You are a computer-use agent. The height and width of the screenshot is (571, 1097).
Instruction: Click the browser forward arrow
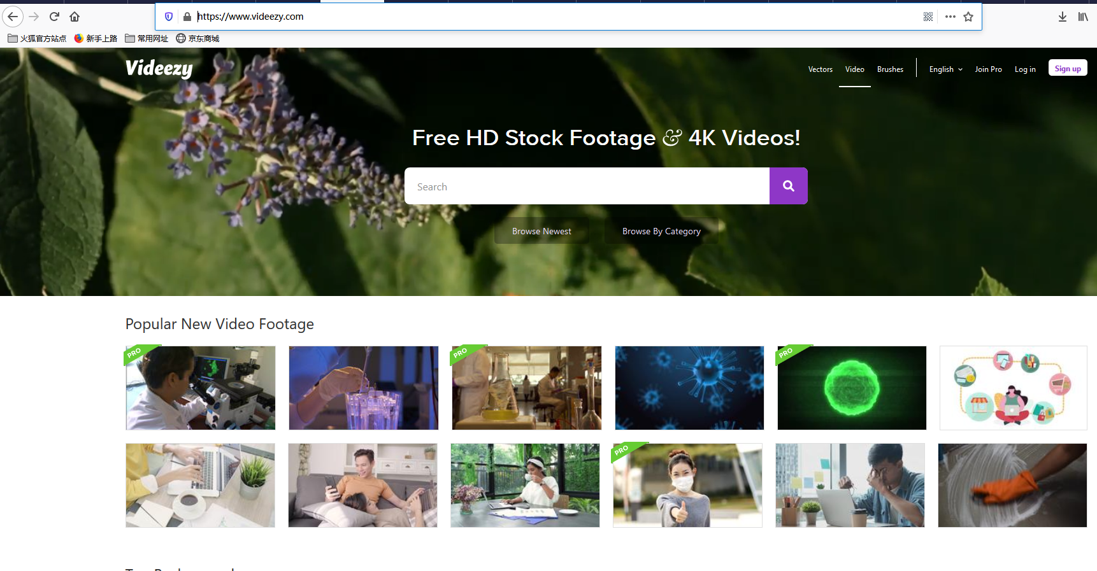click(34, 17)
